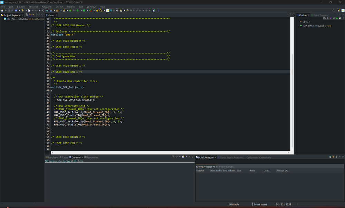345x208 pixels.
Task: Click the information icon in the toolbar
Action: pos(158,11)
